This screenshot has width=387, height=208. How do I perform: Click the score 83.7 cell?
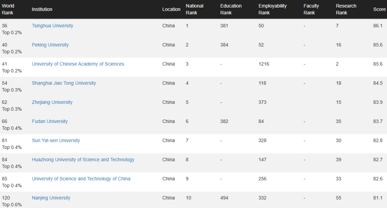378,121
